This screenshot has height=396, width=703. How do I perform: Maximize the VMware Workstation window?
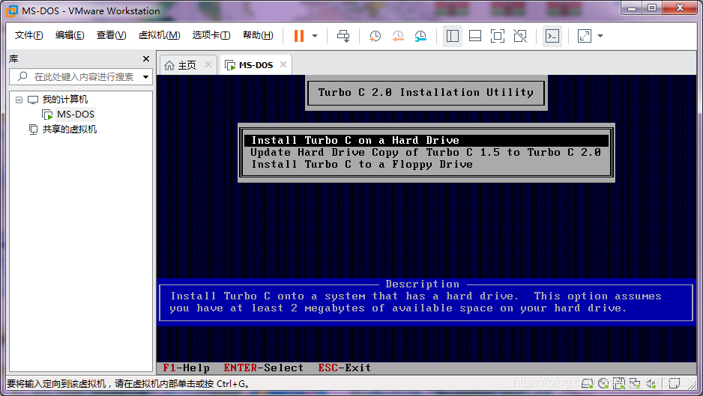tap(652, 7)
